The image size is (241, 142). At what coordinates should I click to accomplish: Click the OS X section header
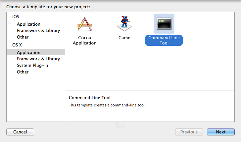coord(17,45)
